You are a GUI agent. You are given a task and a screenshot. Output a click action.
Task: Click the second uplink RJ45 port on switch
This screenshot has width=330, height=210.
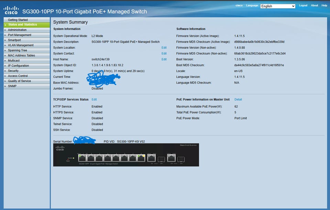171,158
